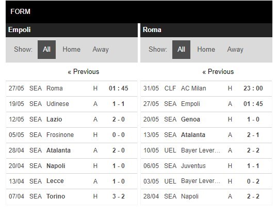Select the All filter under Roma
The width and height of the screenshot is (276, 213).
click(181, 50)
